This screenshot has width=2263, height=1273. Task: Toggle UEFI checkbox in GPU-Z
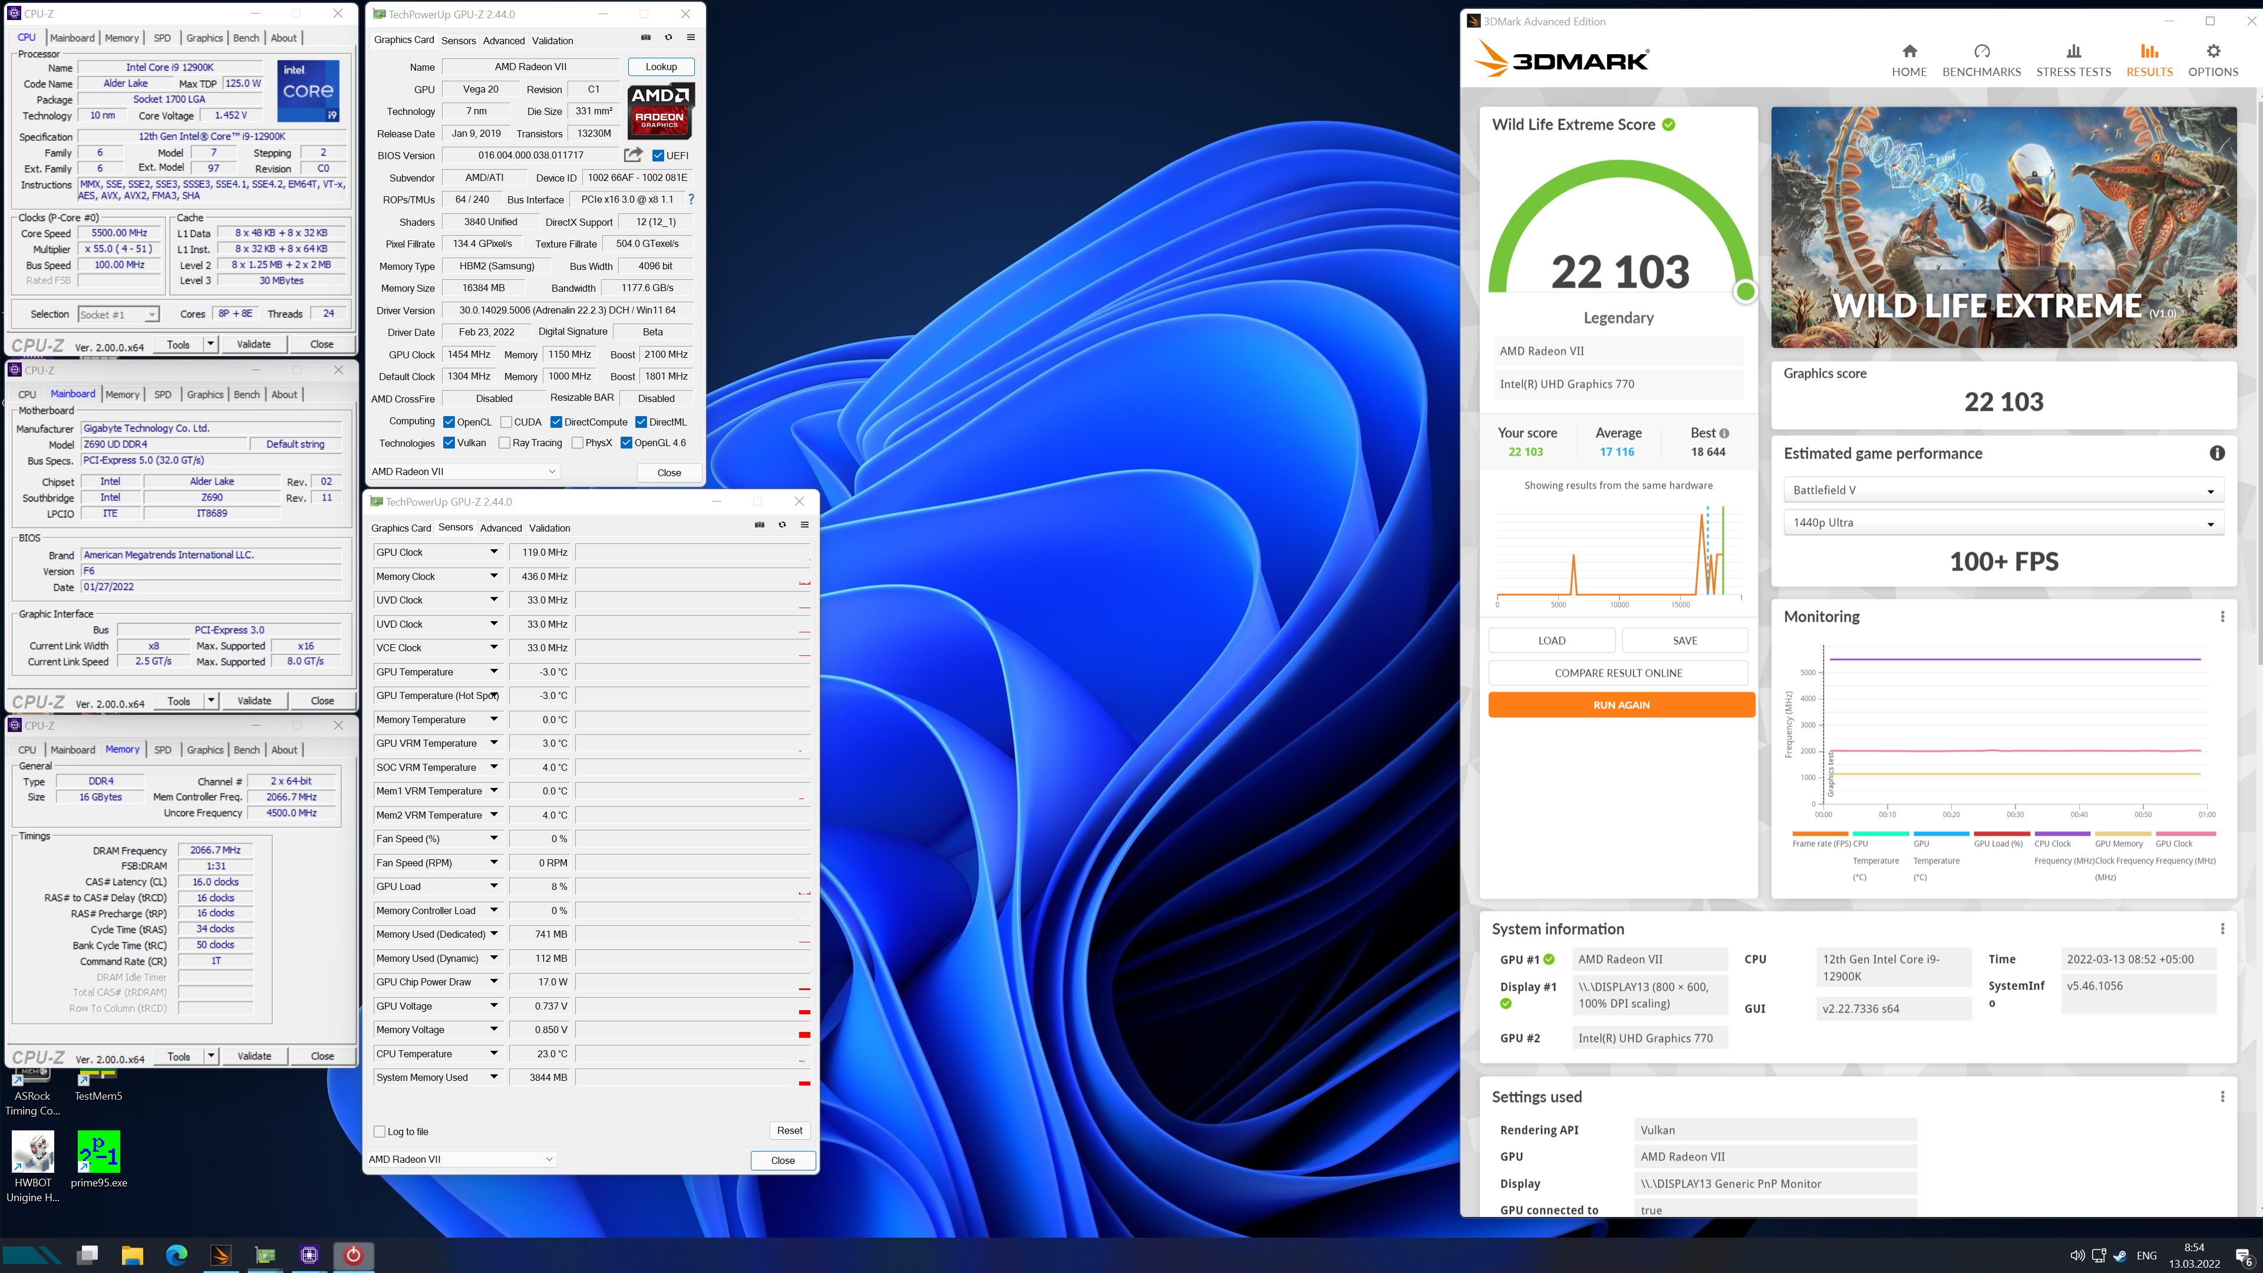point(658,156)
